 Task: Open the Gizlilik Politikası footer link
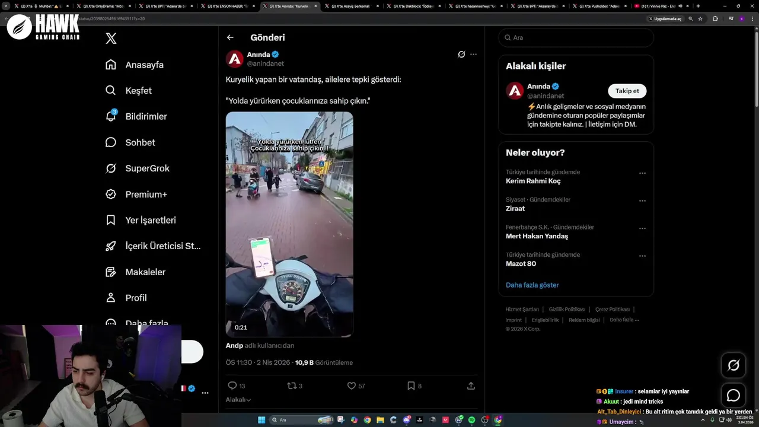click(567, 309)
